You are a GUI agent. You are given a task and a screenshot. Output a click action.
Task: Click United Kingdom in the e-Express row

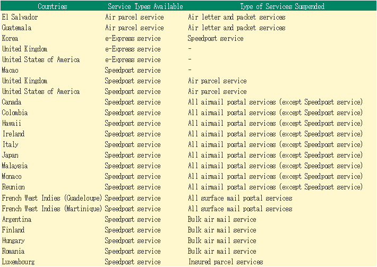[25, 49]
